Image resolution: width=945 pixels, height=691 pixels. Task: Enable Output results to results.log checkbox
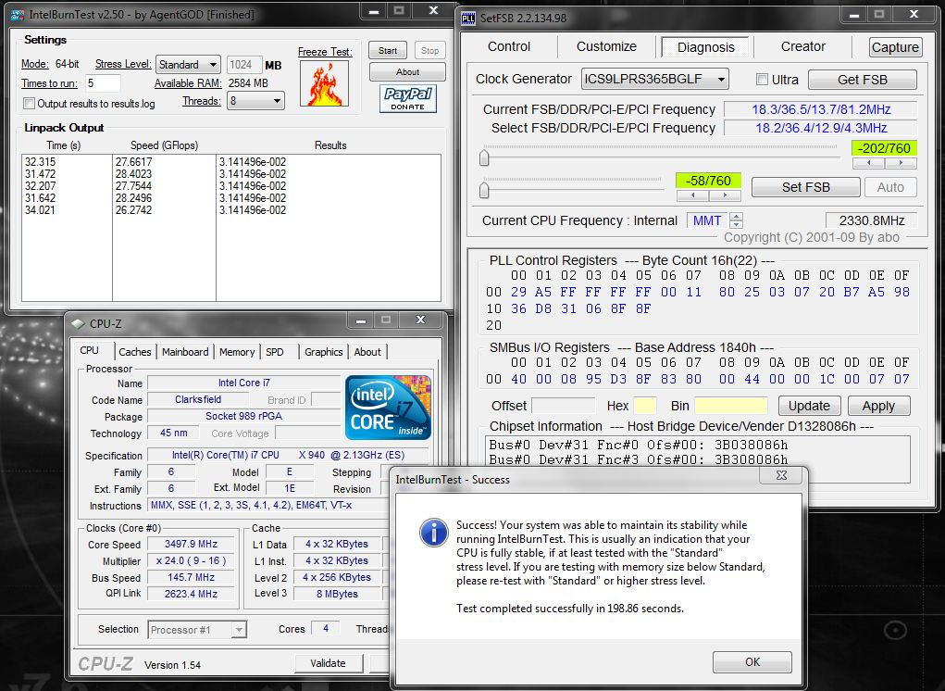tap(30, 104)
